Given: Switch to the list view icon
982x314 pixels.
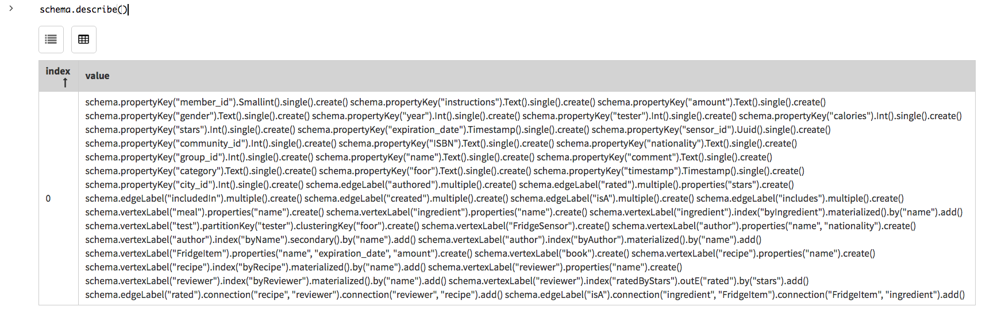Looking at the screenshot, I should (x=51, y=40).
